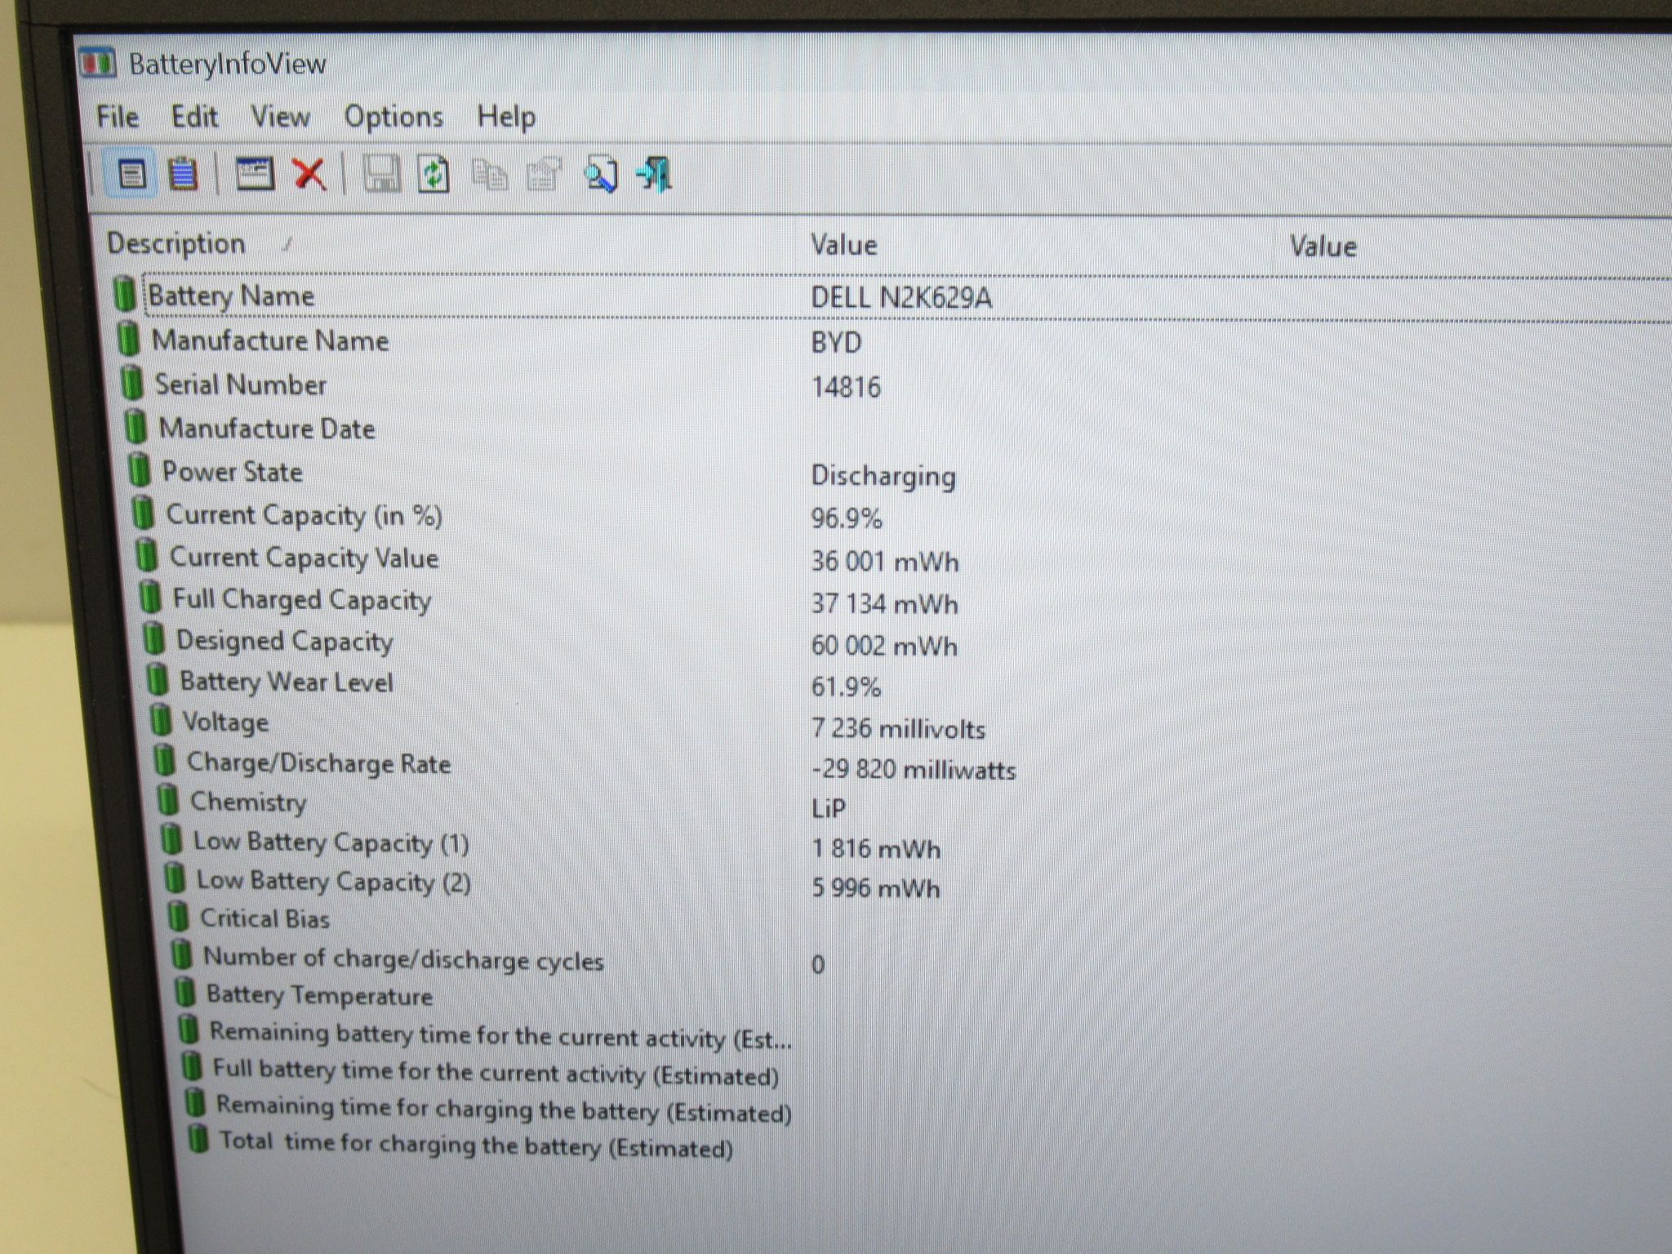Open the View menu

point(280,117)
